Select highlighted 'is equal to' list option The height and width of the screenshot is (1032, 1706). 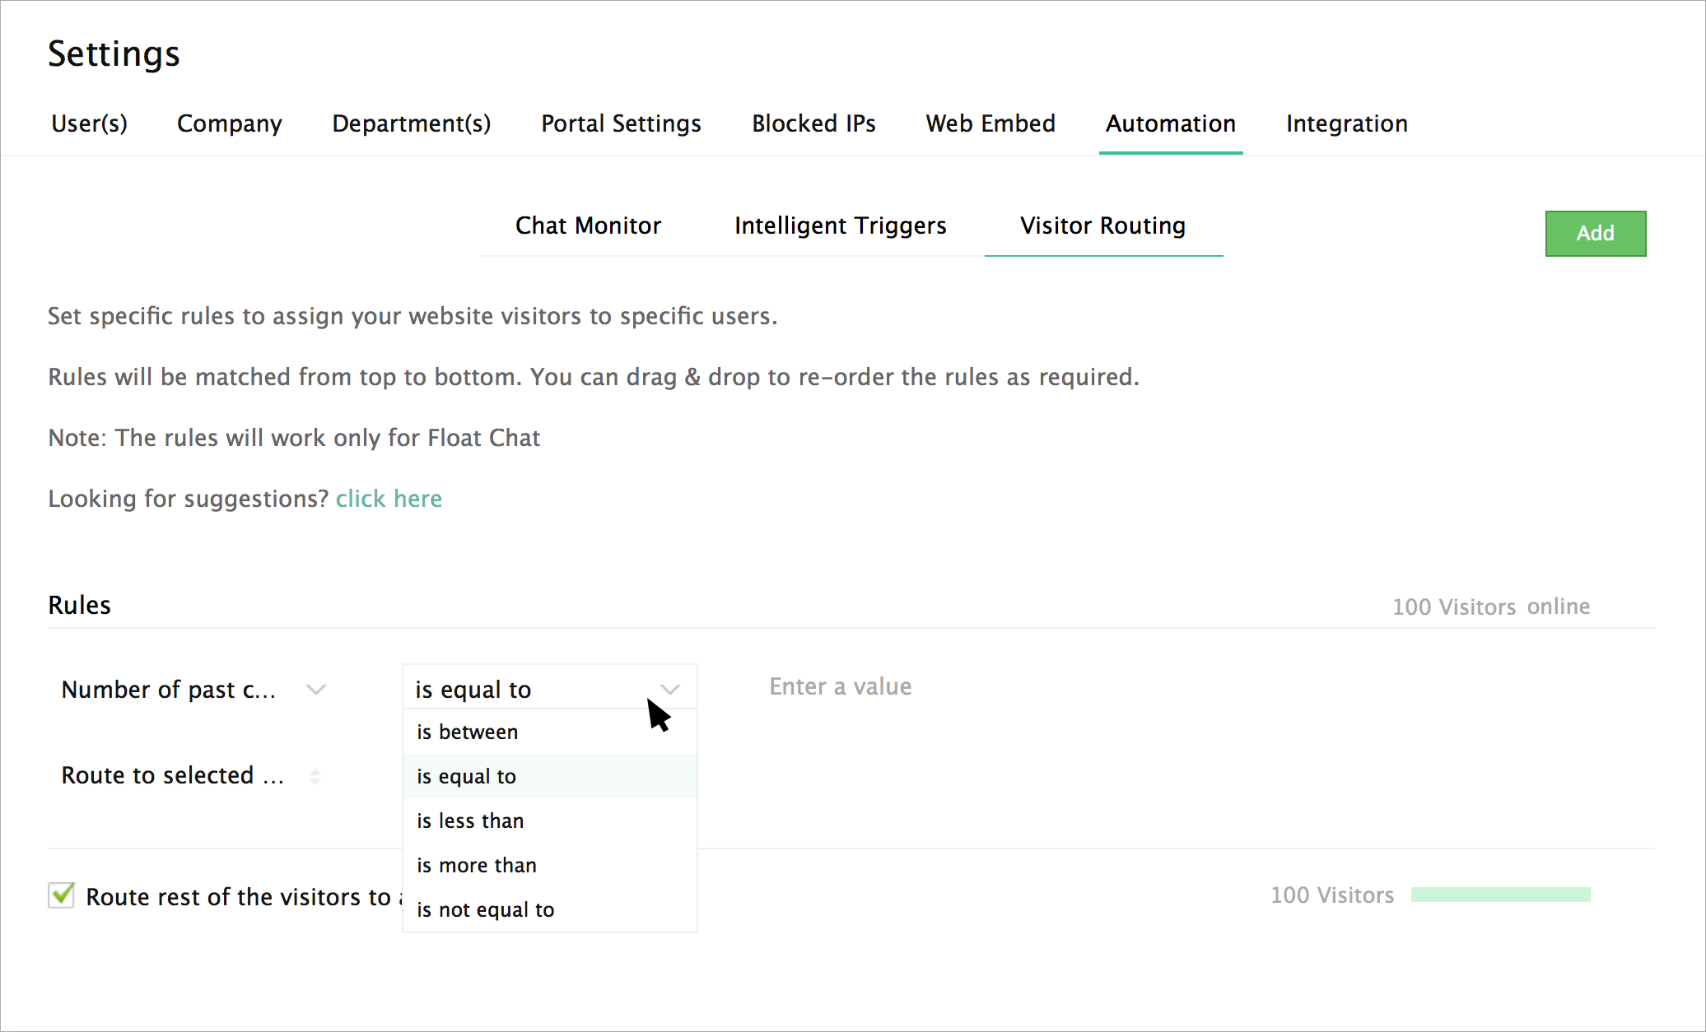tap(467, 777)
